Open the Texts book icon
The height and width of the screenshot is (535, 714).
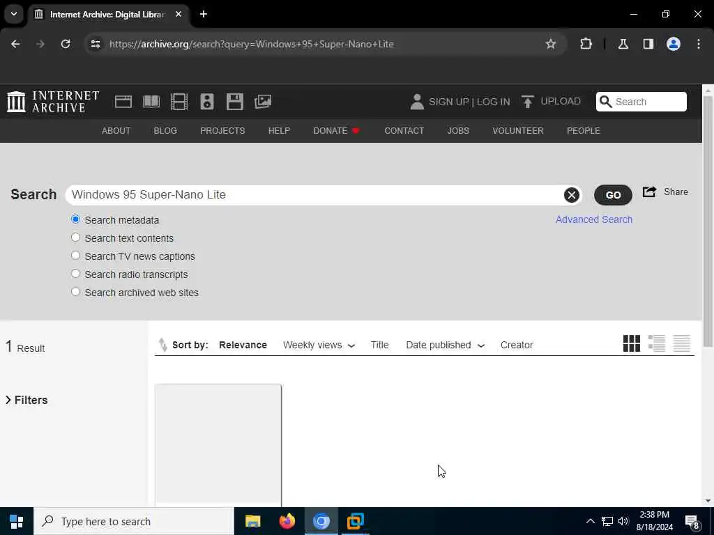151,102
